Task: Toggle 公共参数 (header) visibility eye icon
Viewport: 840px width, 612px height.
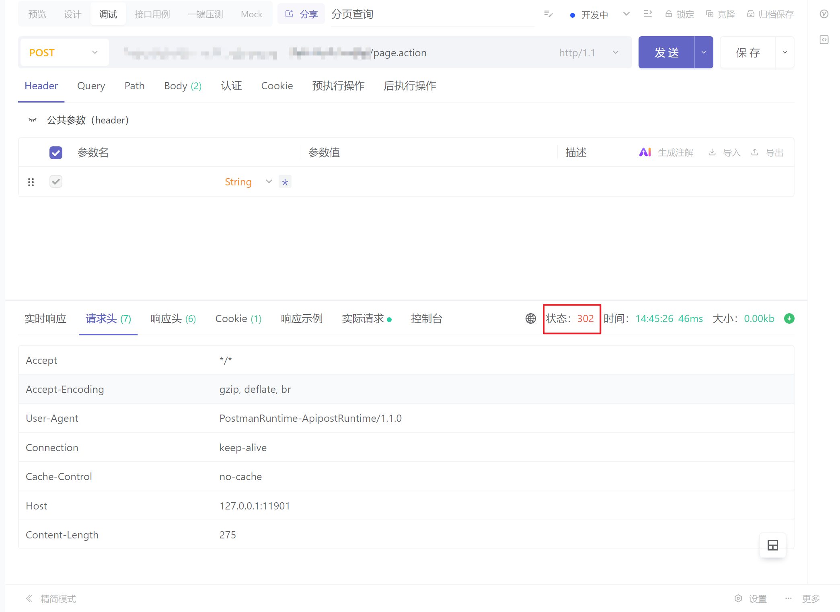Action: click(x=33, y=120)
